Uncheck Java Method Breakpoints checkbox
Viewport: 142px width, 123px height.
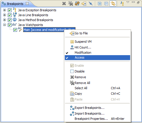[x=10, y=20]
